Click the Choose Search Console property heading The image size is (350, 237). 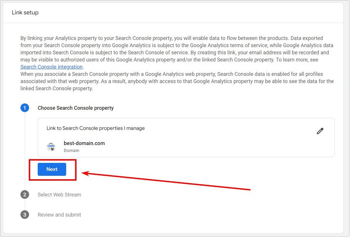76,108
